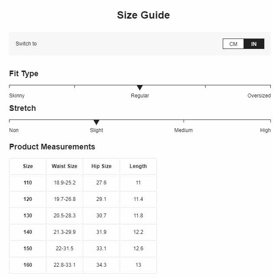The width and height of the screenshot is (273, 278).
Task: Select the IN unit option
Action: pyautogui.click(x=254, y=44)
